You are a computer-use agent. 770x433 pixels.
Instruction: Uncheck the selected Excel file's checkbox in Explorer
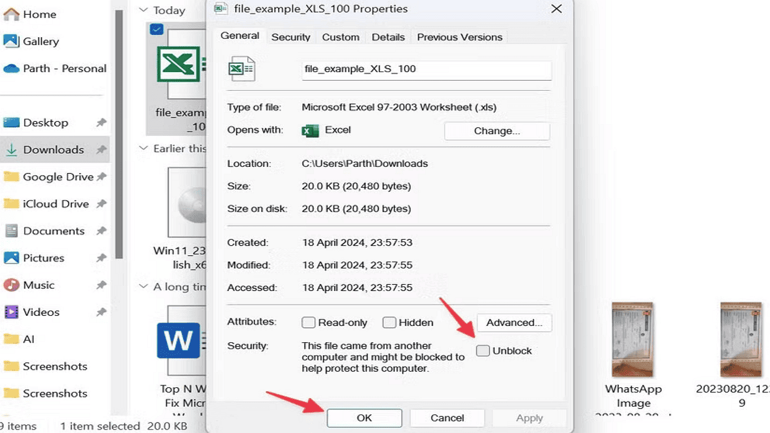(x=157, y=29)
